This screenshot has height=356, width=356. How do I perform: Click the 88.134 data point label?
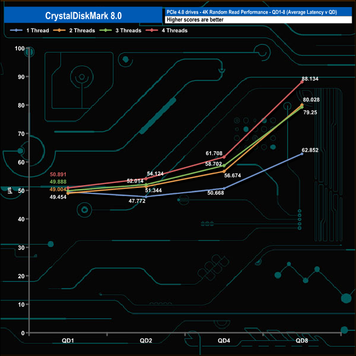click(x=310, y=79)
